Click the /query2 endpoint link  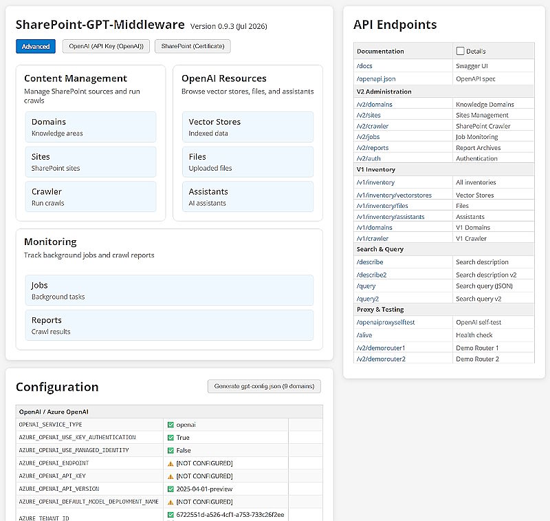[x=368, y=299]
